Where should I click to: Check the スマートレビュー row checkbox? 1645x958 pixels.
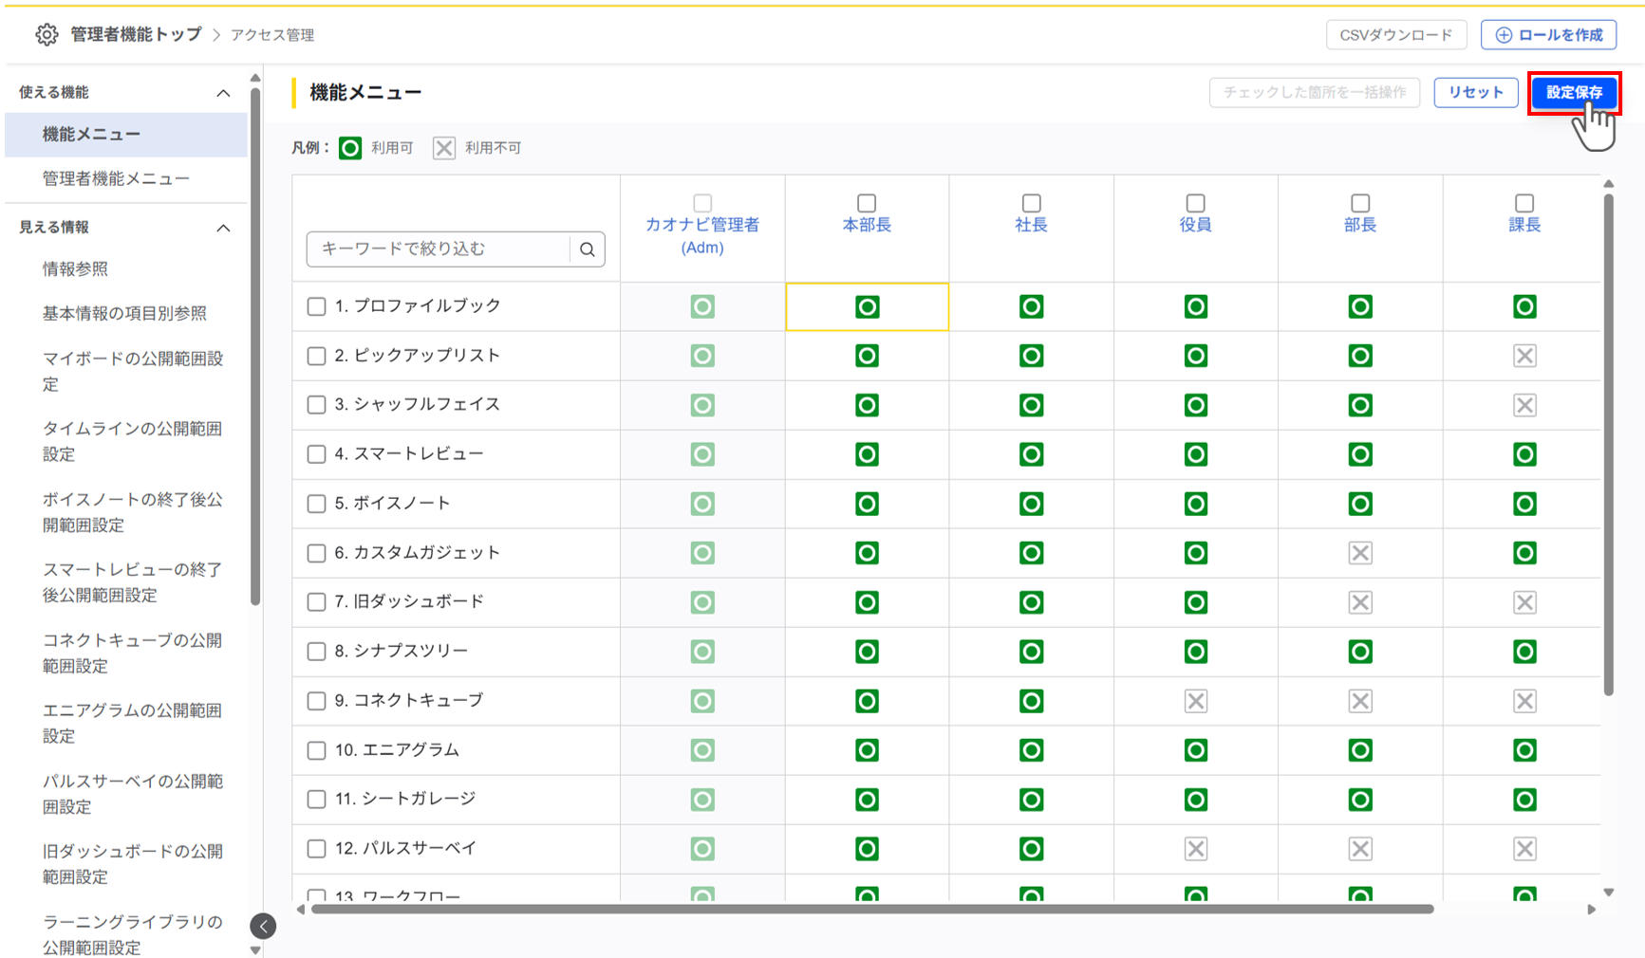[x=316, y=454]
